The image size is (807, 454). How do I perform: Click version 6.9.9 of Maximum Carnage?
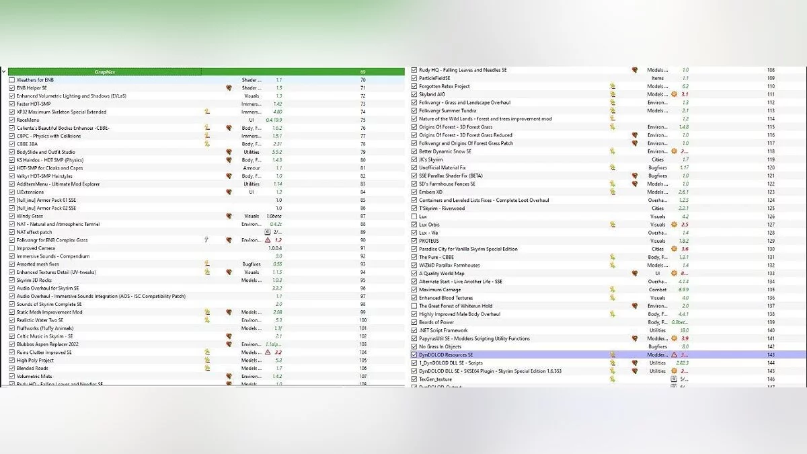click(685, 290)
